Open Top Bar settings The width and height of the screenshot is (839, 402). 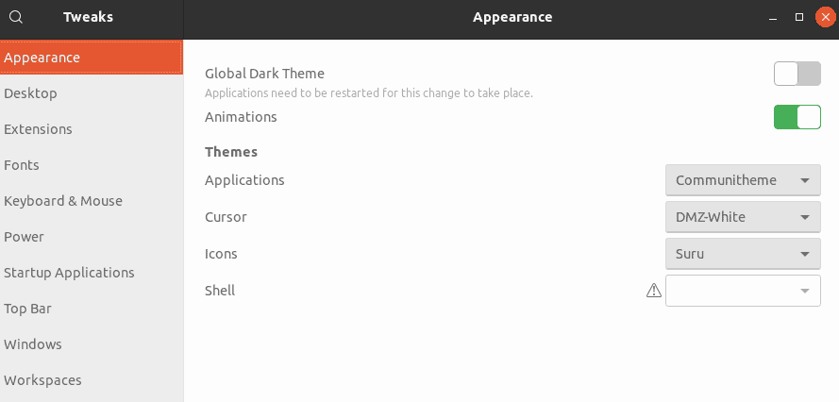coord(92,309)
